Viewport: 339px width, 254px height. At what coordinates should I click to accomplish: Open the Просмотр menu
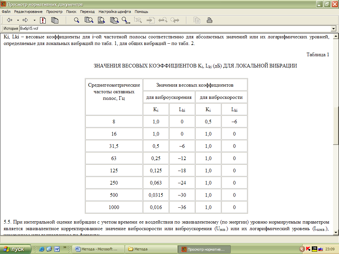coord(54,12)
